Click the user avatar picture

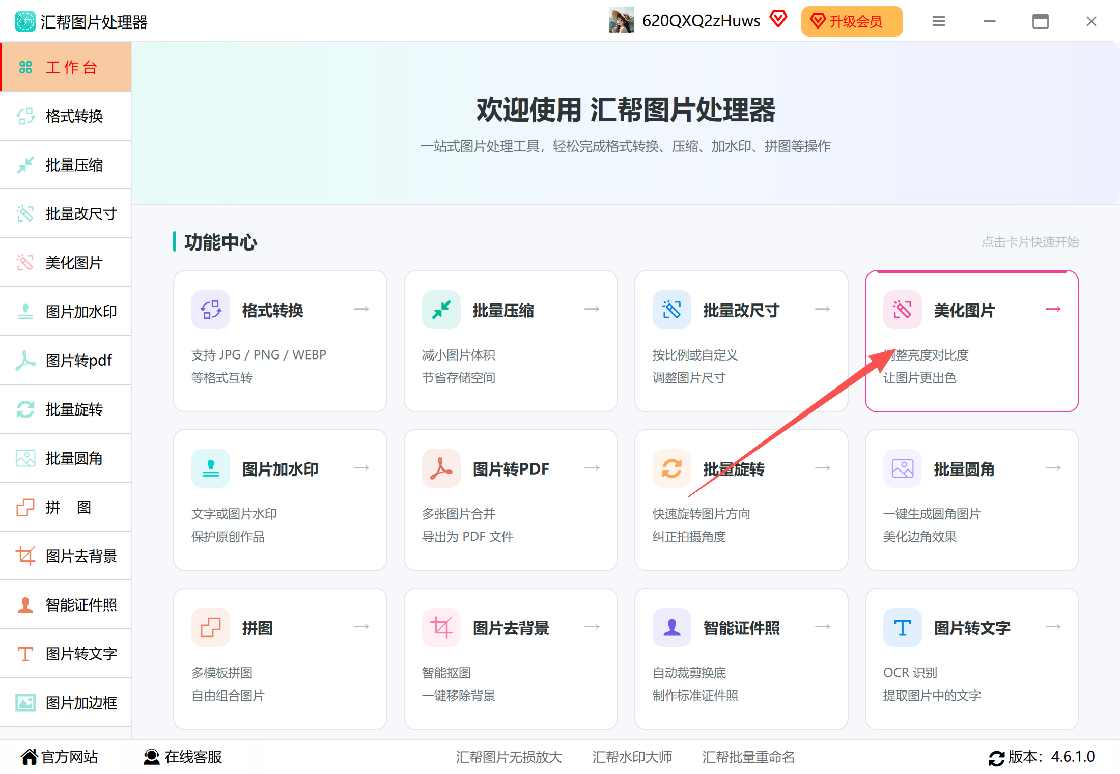pyautogui.click(x=621, y=20)
